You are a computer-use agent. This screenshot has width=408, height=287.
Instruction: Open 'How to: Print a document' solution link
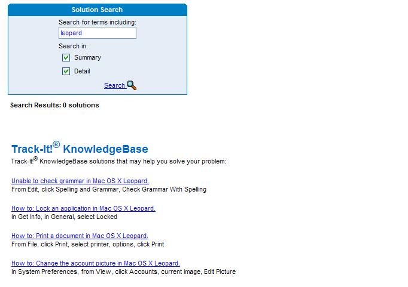80,236
